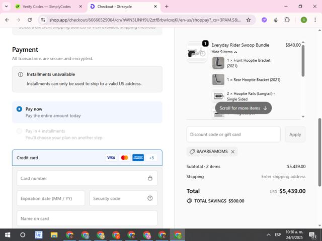Open the tab search dropdown arrow
This screenshot has height=241, width=322.
7,7
